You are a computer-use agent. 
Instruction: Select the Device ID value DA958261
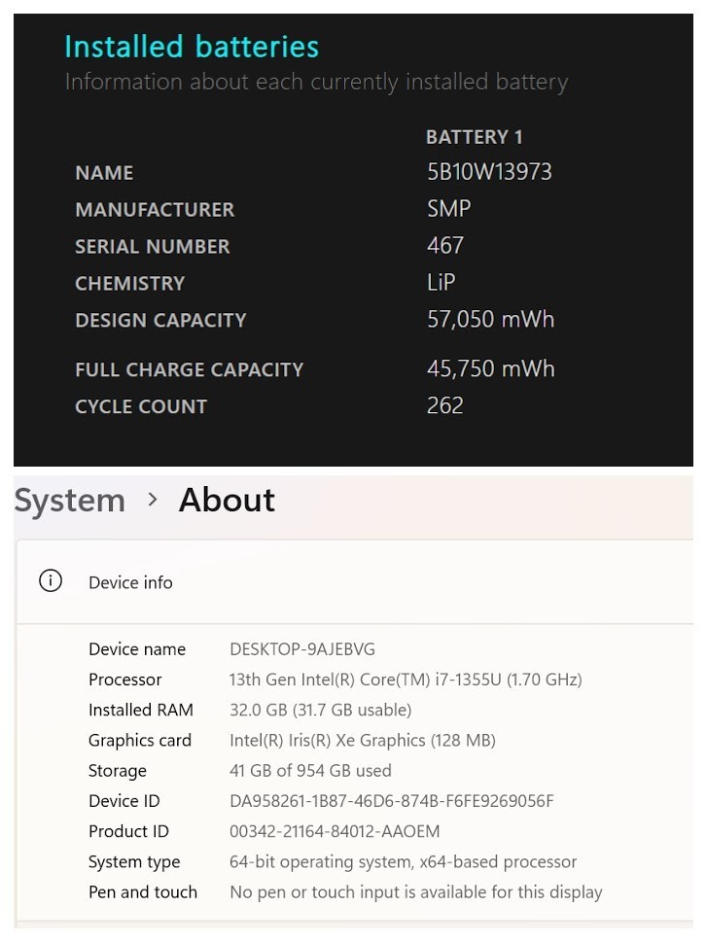click(x=392, y=801)
